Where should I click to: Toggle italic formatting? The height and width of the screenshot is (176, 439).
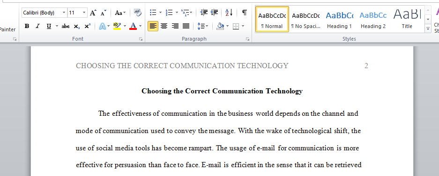tap(37, 26)
